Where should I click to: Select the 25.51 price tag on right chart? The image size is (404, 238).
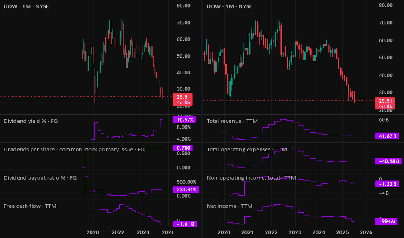[x=385, y=101]
